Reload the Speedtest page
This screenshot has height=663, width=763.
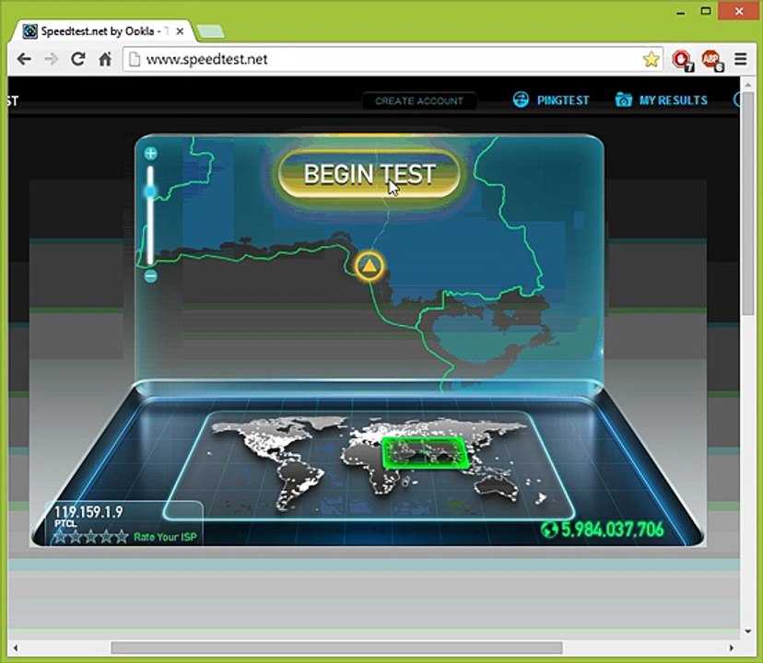click(77, 59)
